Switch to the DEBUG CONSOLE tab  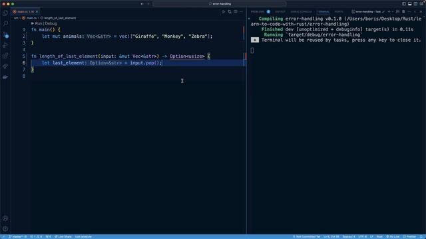pyautogui.click(x=302, y=12)
